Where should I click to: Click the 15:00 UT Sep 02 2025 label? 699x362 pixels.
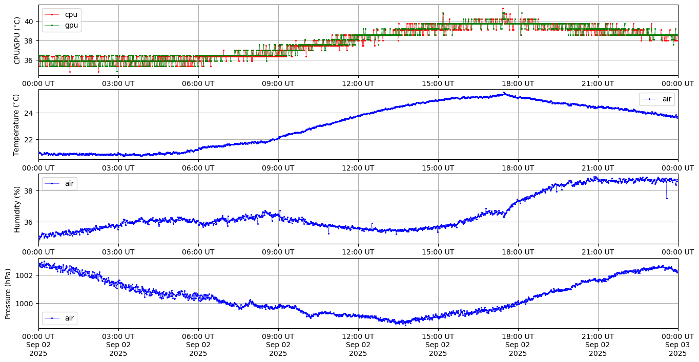tap(438, 345)
